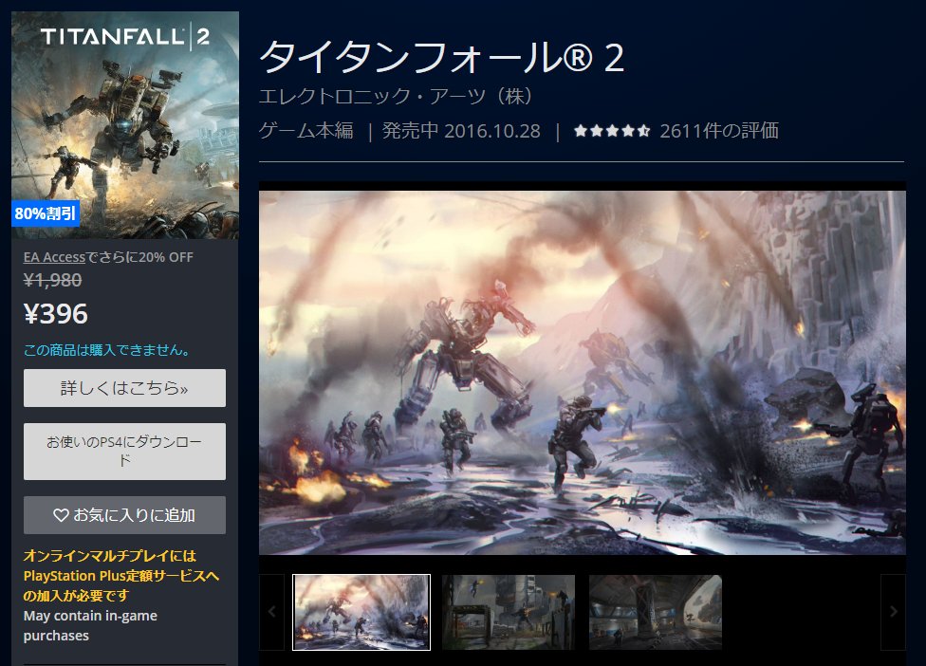This screenshot has width=926, height=666.
Task: Click the large main screenshot image
Action: pos(583,373)
